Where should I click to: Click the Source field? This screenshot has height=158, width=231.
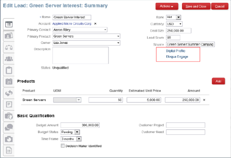[x=190, y=44]
